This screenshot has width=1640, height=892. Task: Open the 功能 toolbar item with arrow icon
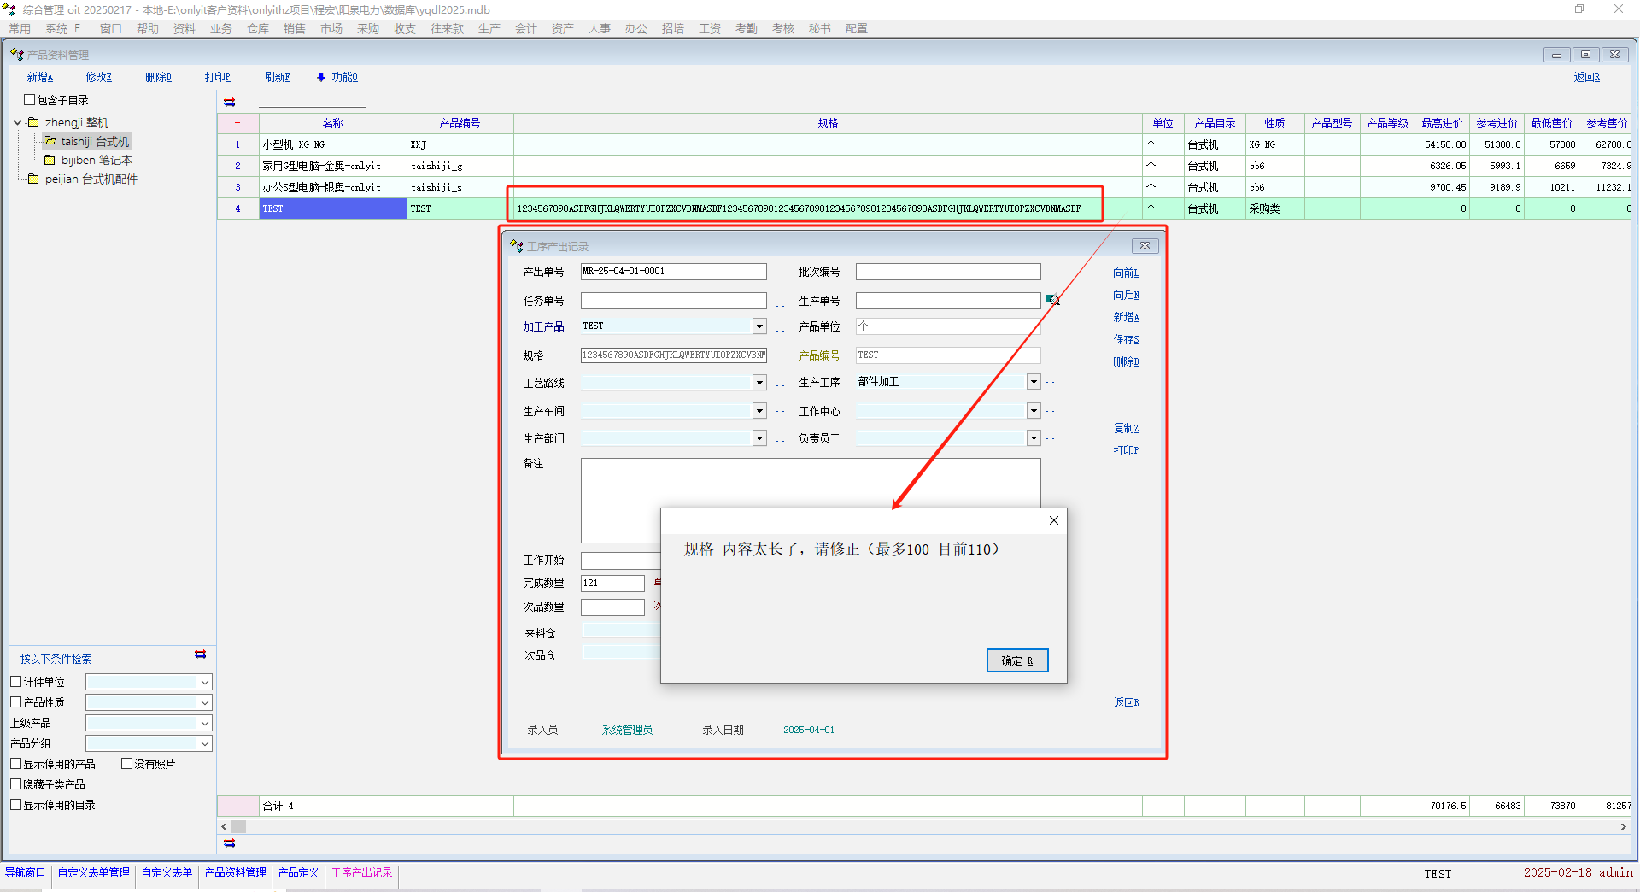point(337,77)
